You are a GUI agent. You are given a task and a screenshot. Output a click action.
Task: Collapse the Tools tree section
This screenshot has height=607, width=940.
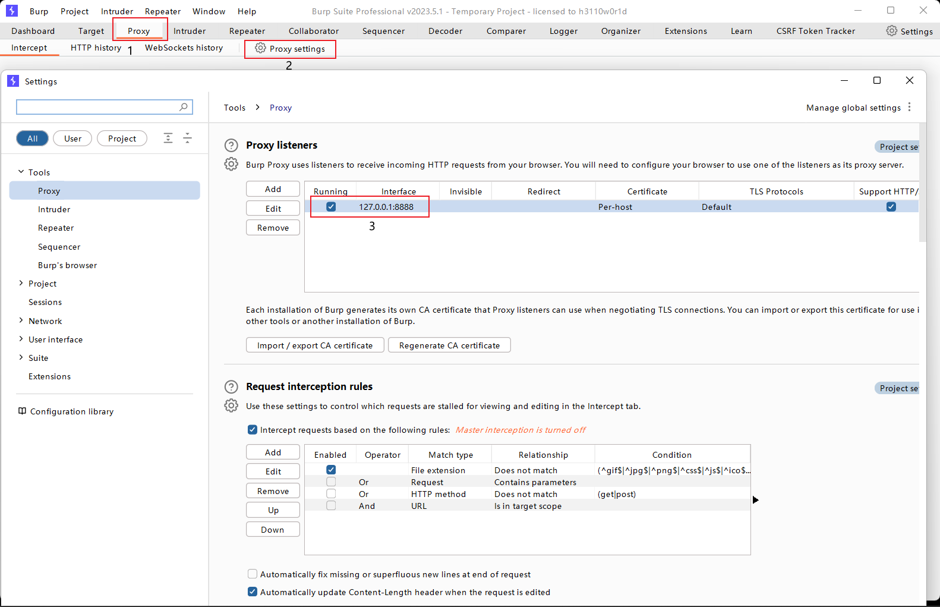click(x=21, y=172)
